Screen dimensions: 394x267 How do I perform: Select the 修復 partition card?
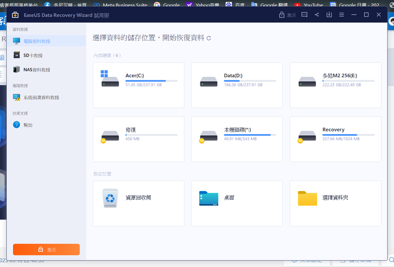(x=138, y=139)
